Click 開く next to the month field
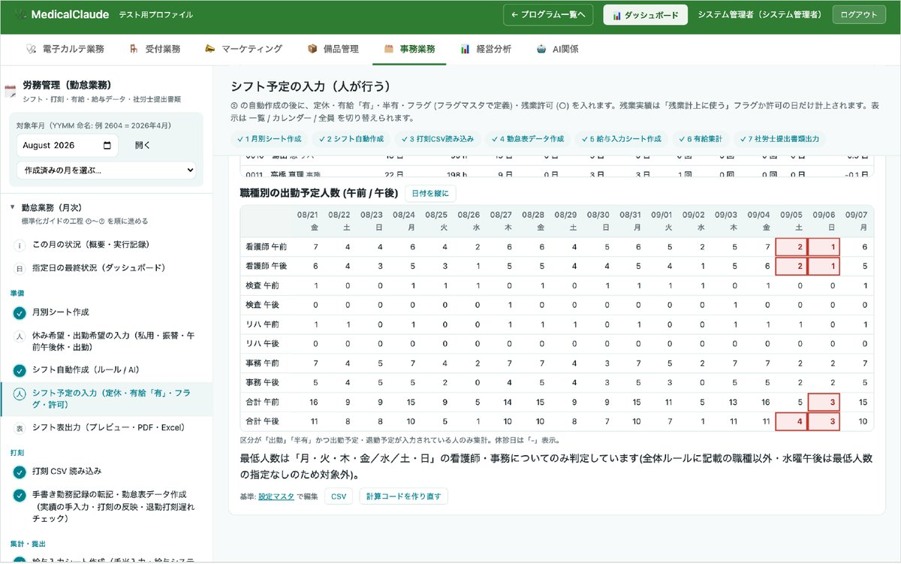Screen dimensions: 901x564 [142, 146]
